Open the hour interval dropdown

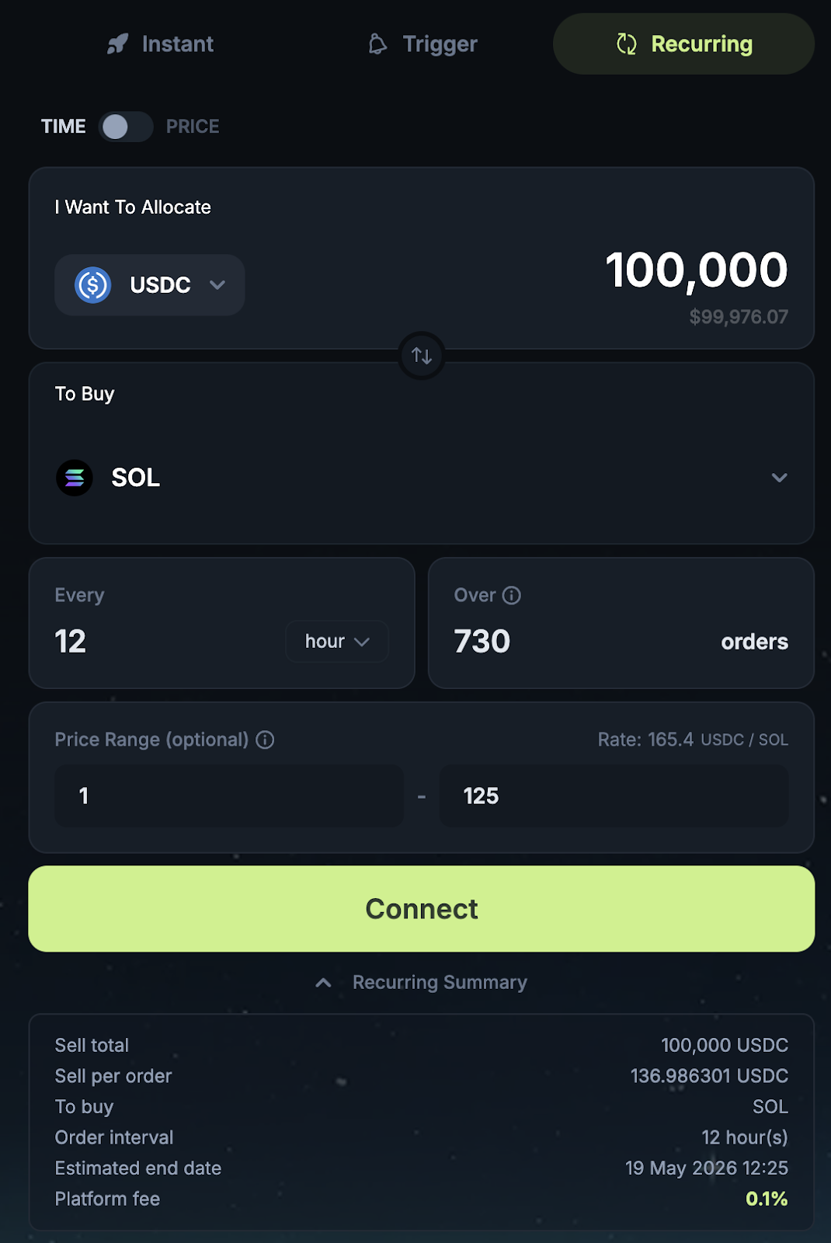click(337, 642)
